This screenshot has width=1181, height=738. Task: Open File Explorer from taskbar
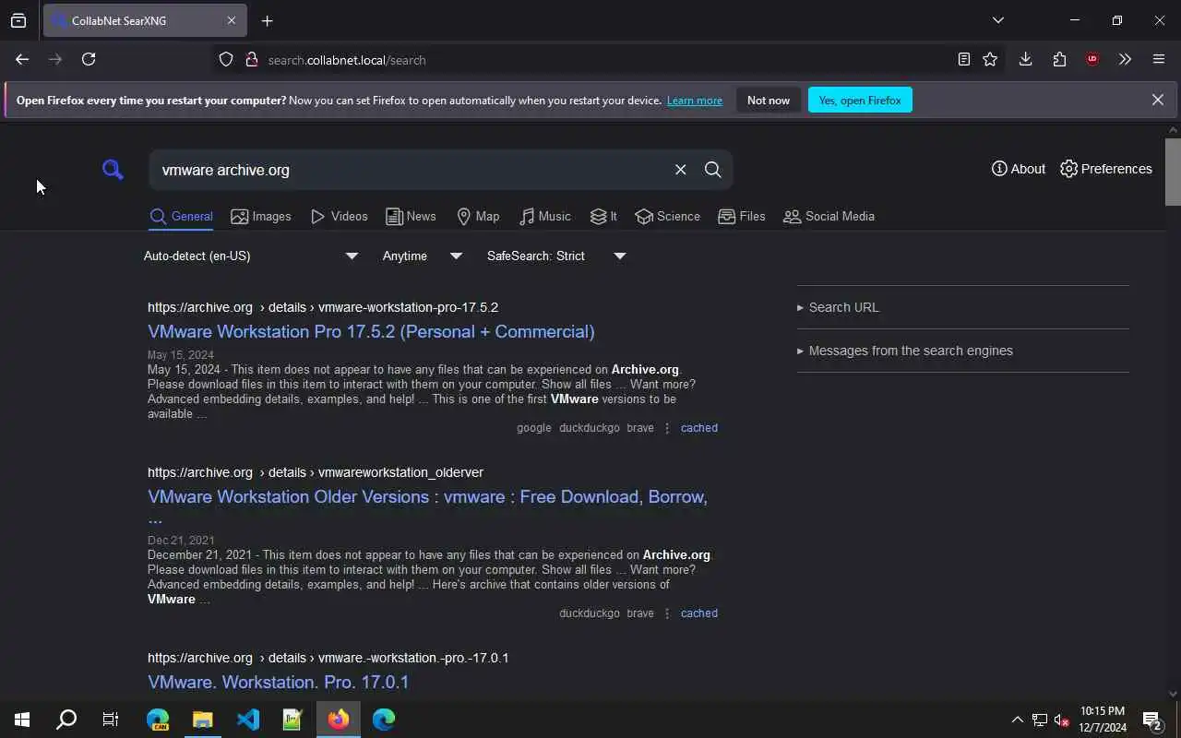point(203,720)
